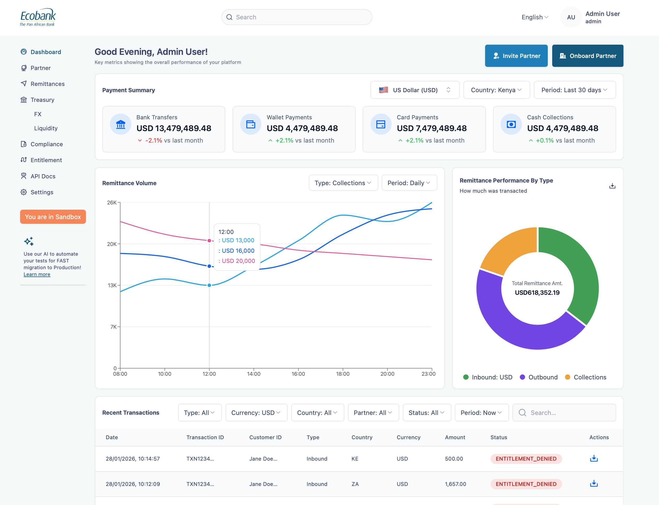Open the Dashboard menu item
Viewport: 659px width, 505px height.
coord(46,52)
